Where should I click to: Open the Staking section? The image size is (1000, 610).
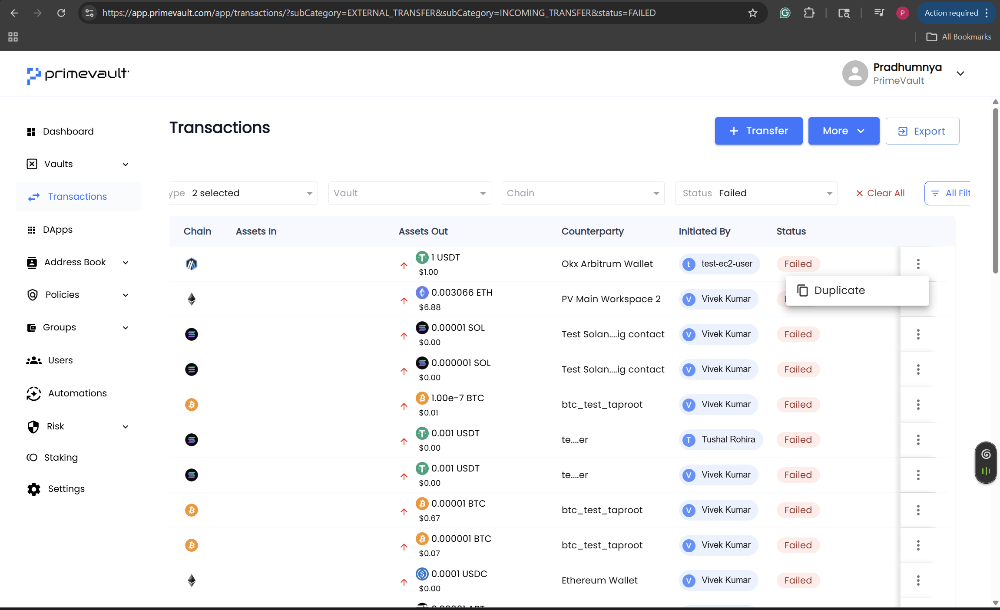tap(52, 458)
